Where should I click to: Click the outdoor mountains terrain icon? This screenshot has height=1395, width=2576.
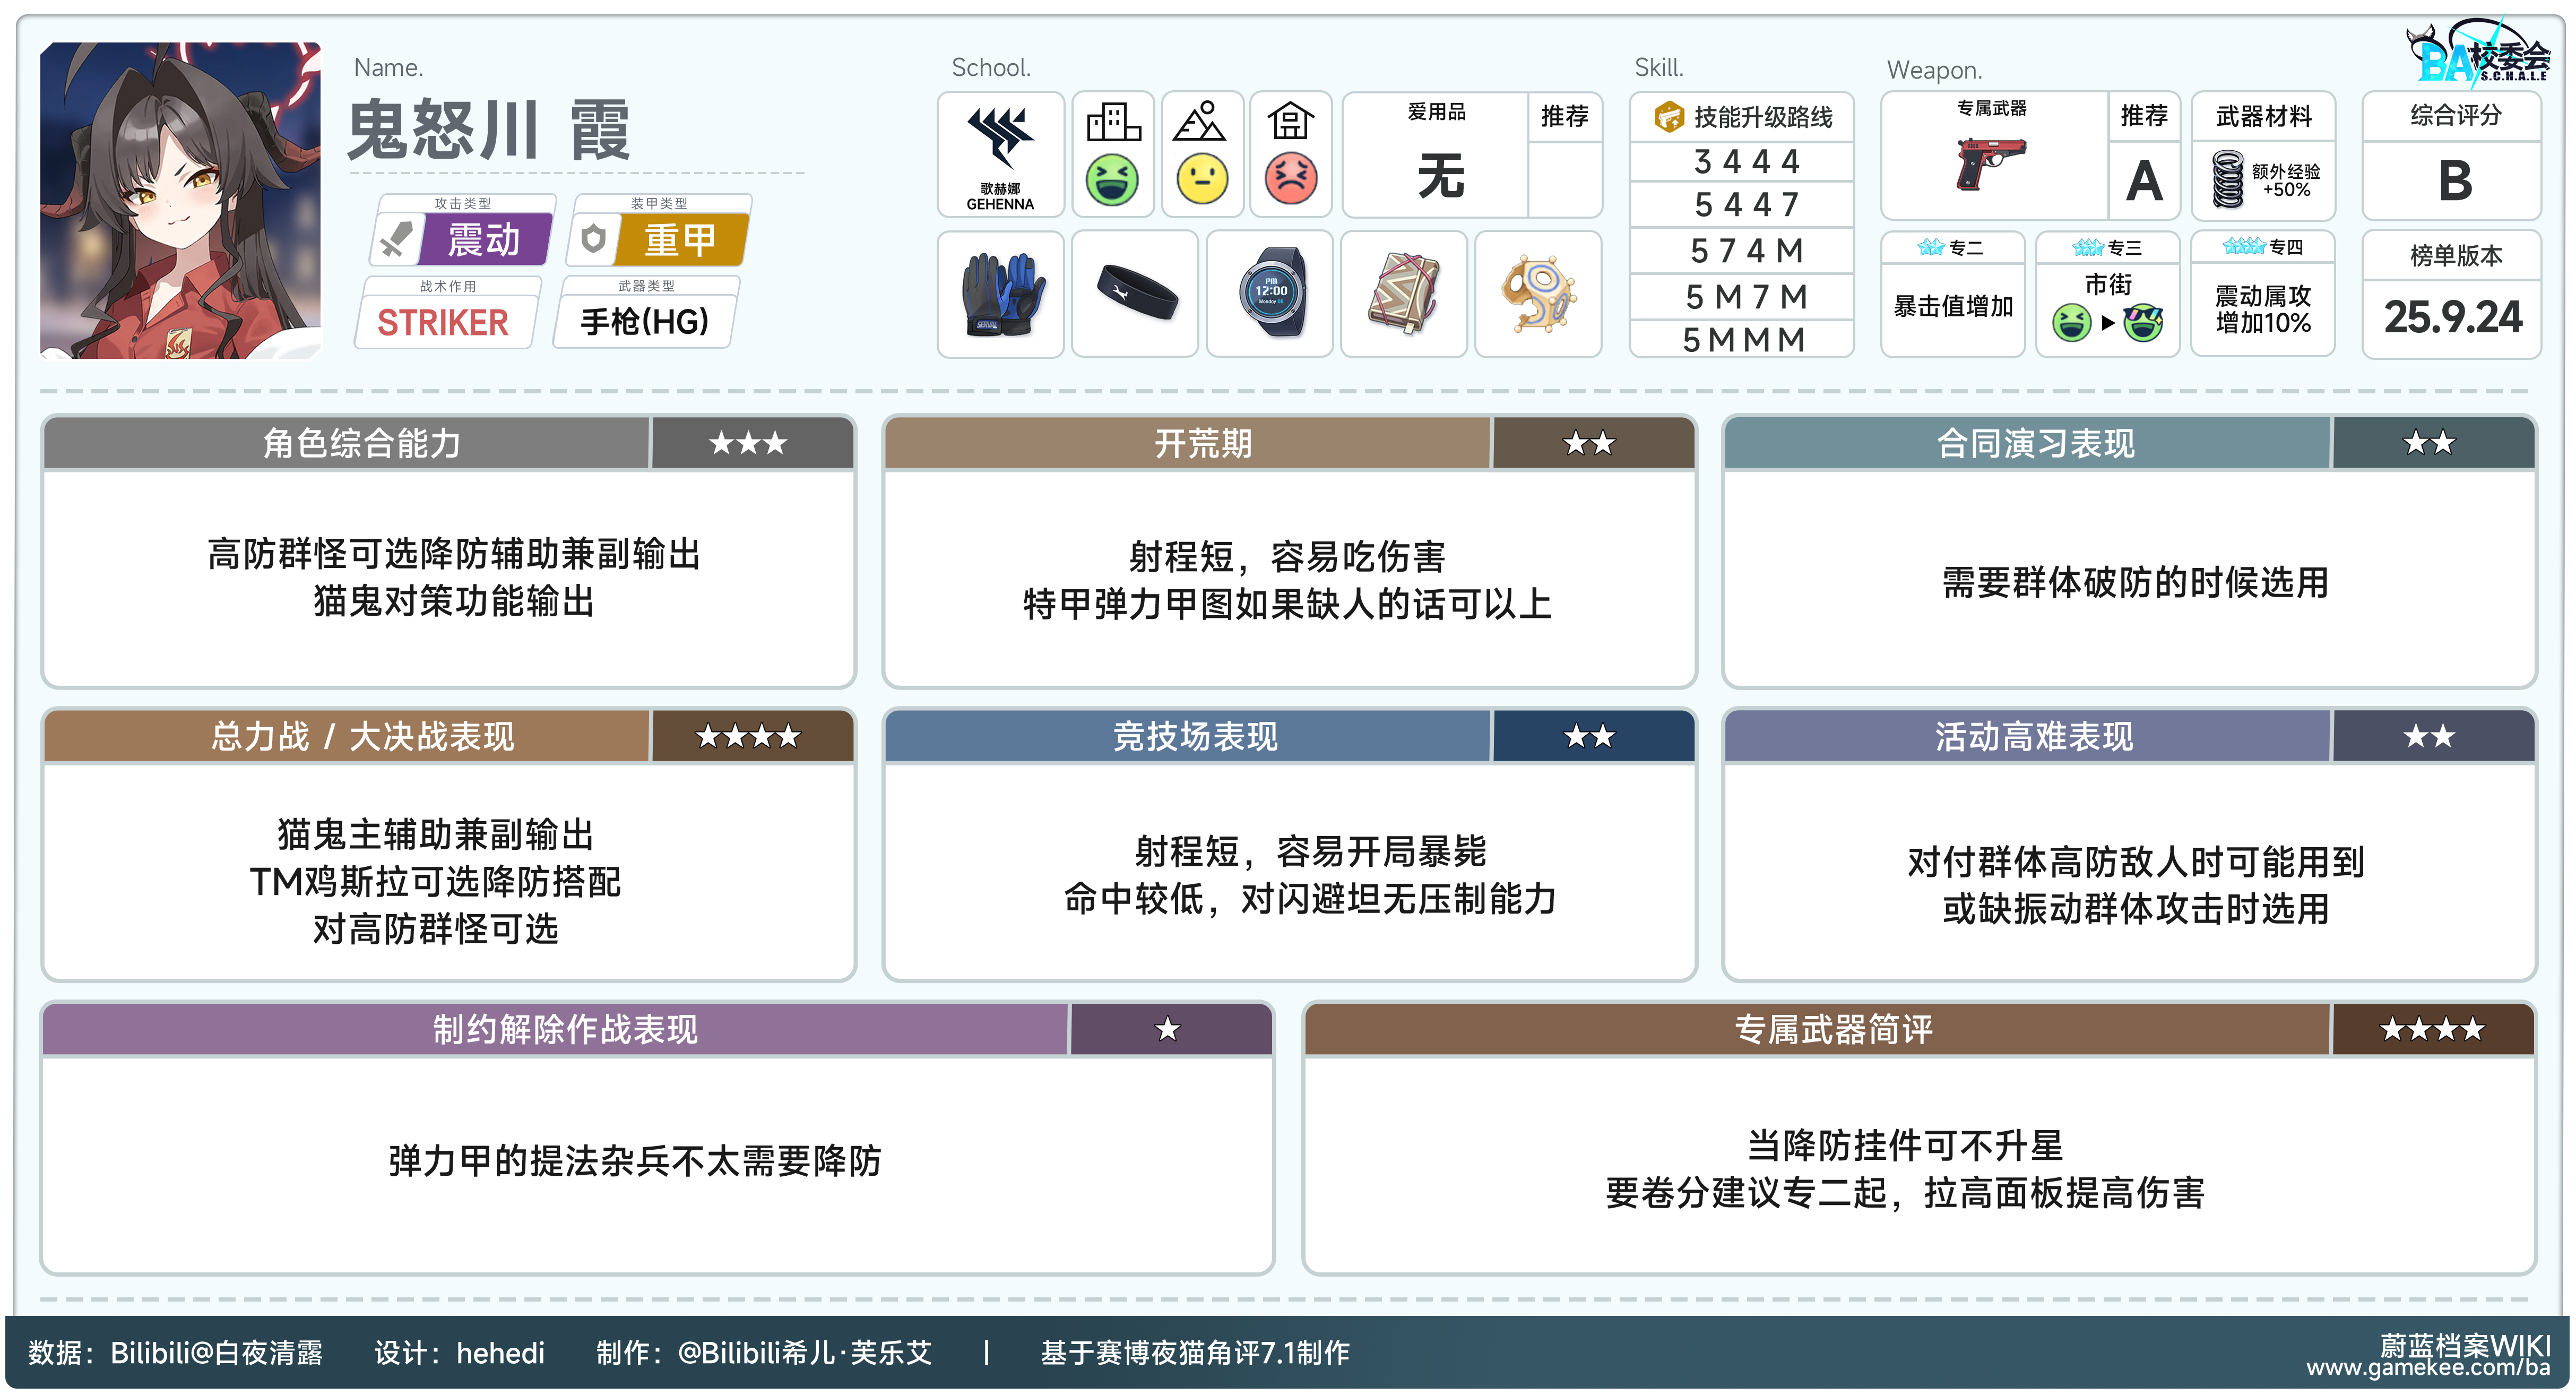pos(1200,122)
